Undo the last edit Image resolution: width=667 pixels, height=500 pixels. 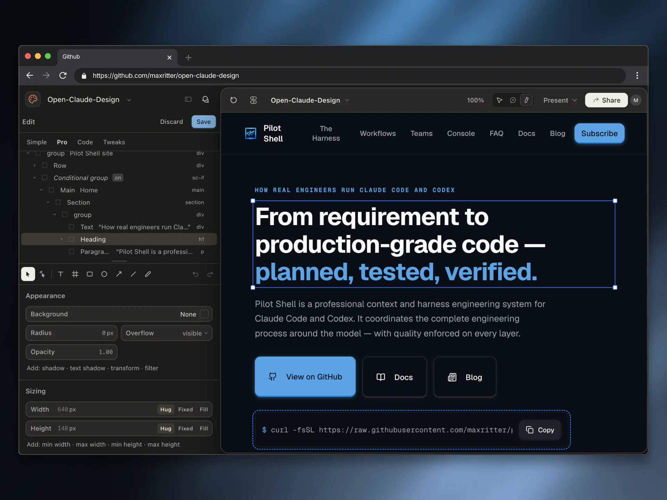point(196,274)
